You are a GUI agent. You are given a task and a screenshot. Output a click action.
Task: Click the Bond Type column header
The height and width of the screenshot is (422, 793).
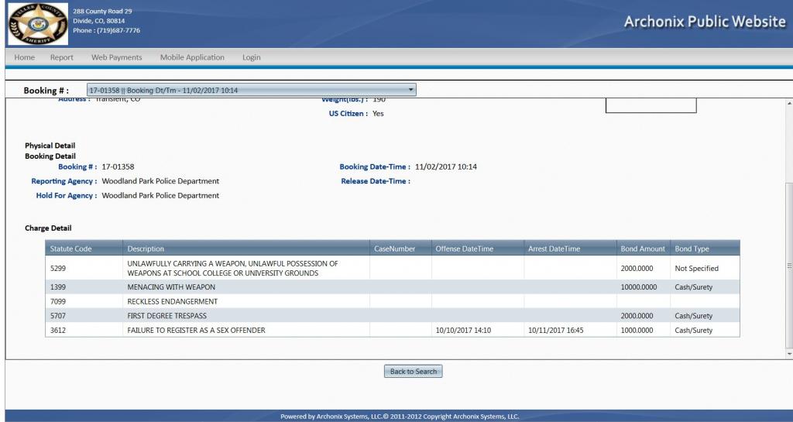pyautogui.click(x=692, y=249)
